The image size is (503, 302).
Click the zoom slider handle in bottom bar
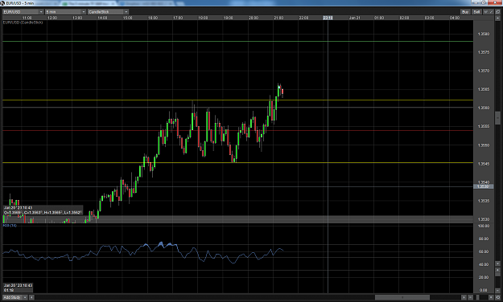pos(478,297)
